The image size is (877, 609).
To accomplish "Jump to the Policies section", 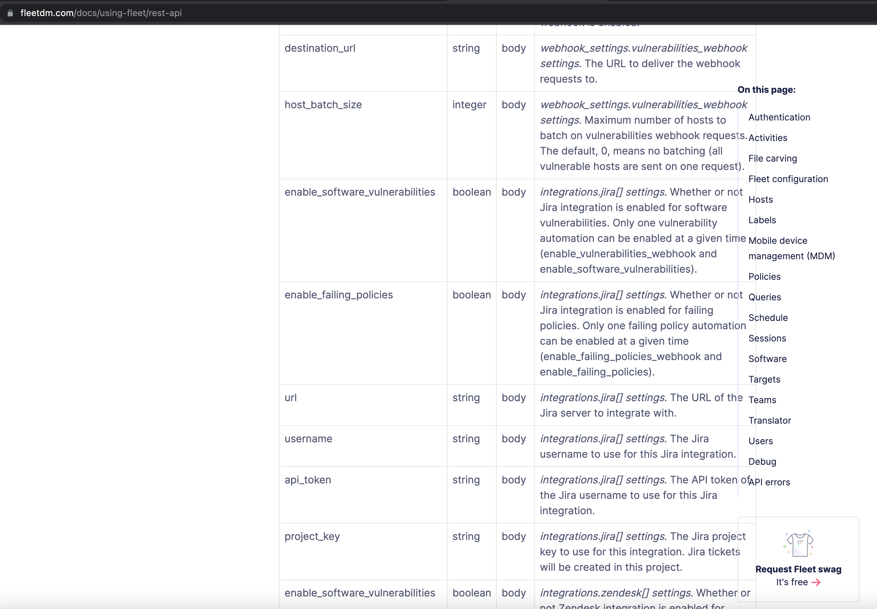I will 765,276.
